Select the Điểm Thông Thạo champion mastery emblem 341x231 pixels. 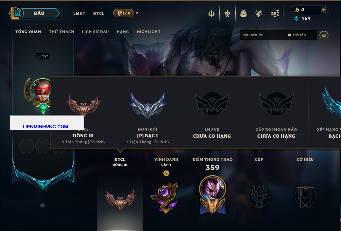(212, 195)
